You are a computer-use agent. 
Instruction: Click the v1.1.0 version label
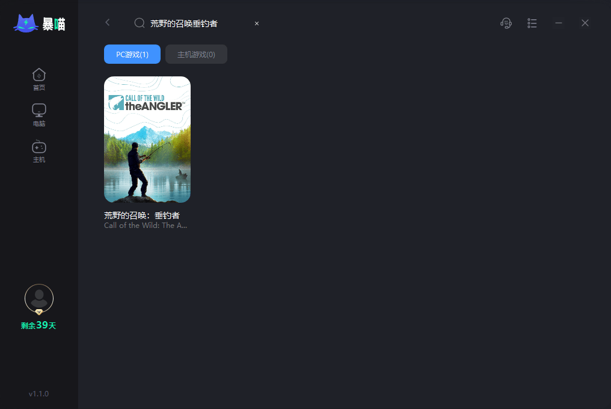(38, 394)
